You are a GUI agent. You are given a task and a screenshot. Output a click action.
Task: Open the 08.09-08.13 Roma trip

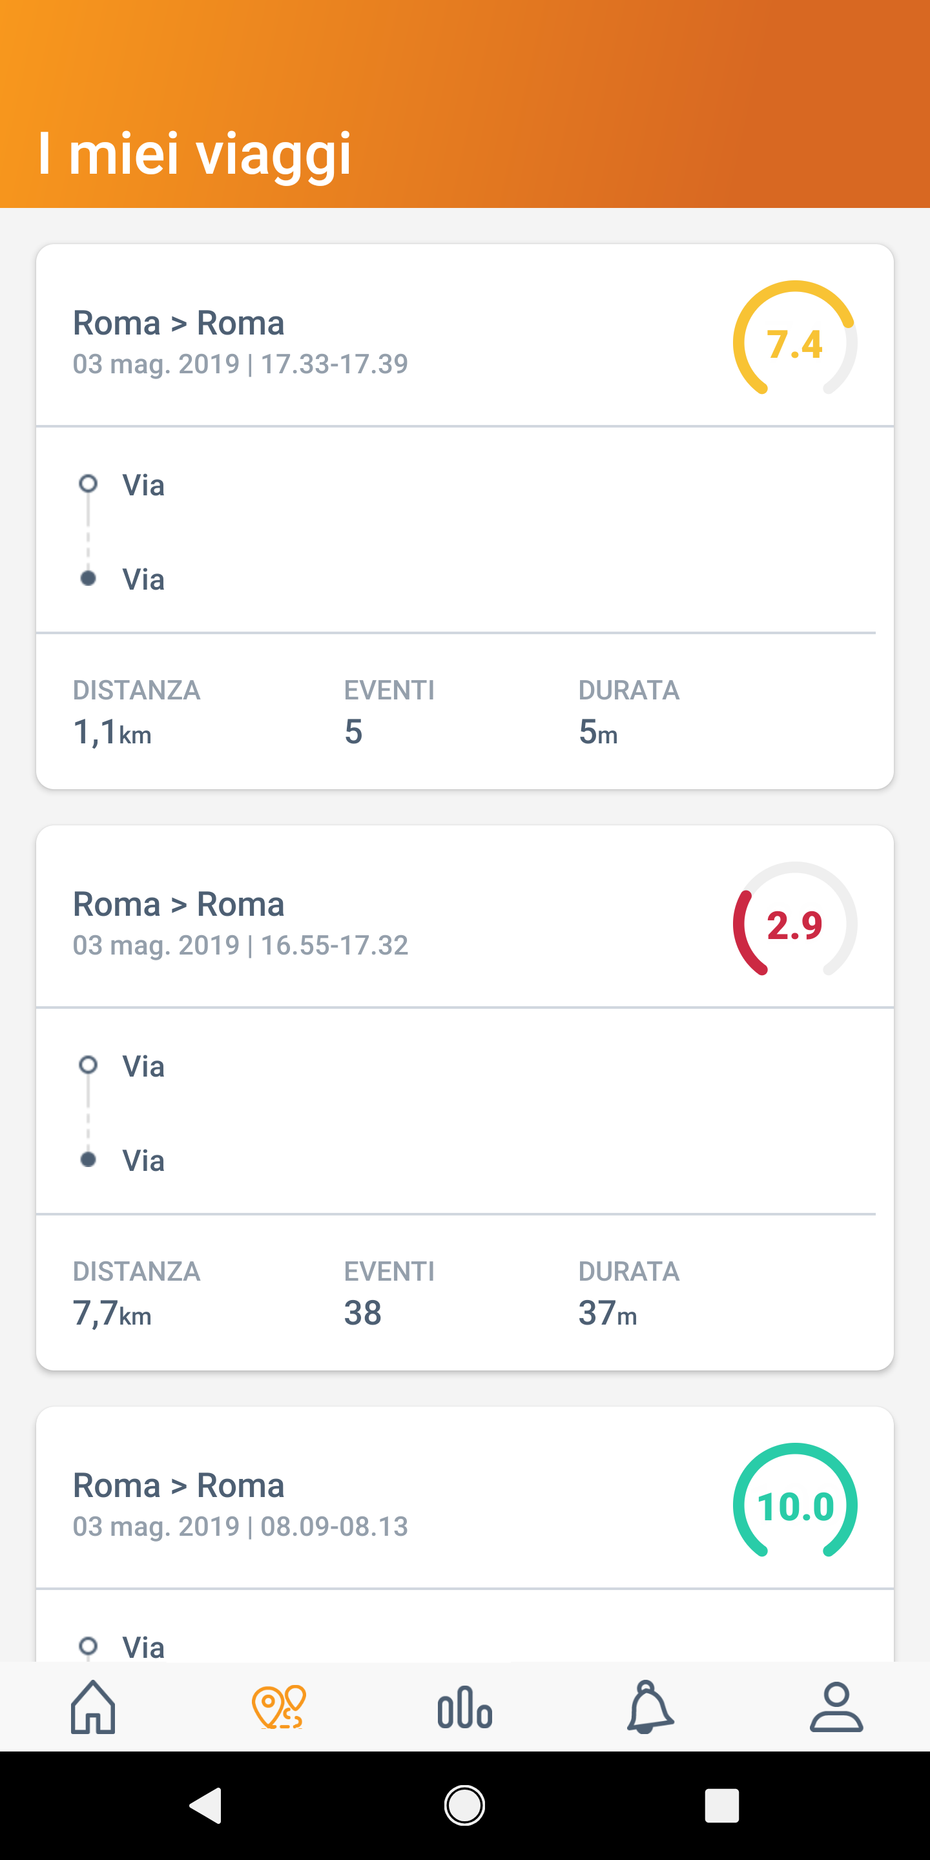coord(240,1503)
